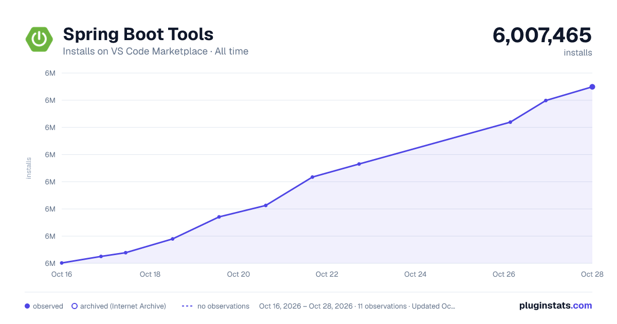Click the 'archived (Internet Archive)' legend label

click(123, 306)
